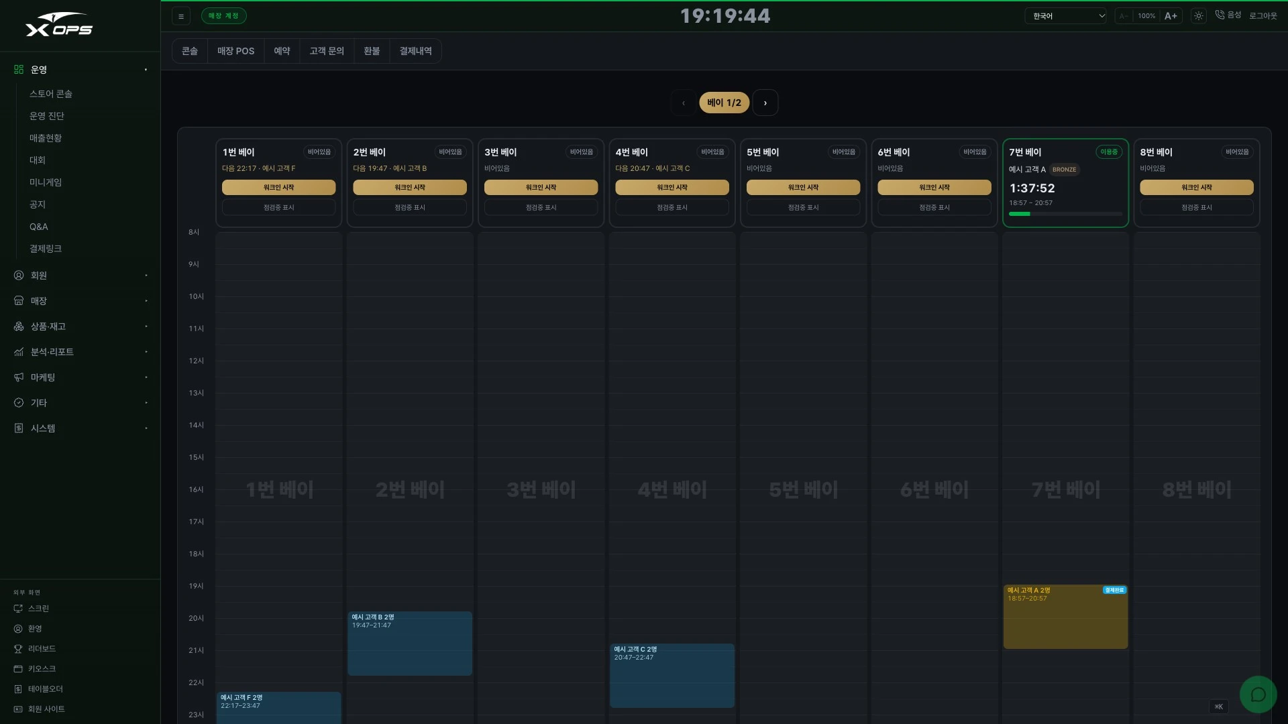Switch to the 결제내역 tab

coord(416,51)
